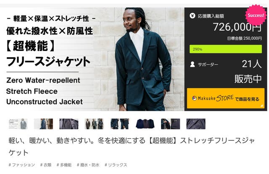The height and width of the screenshot is (174, 269).
Task: Open Makuake STORE で商品を見る button
Action: (x=226, y=98)
